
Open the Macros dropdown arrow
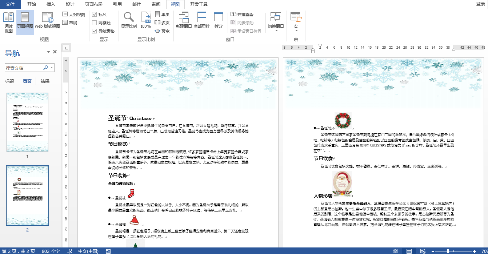click(x=296, y=31)
